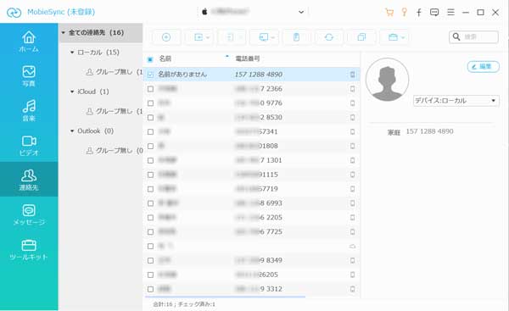The width and height of the screenshot is (509, 311).
Task: Click the phone number ending 57341
Action: [257, 131]
